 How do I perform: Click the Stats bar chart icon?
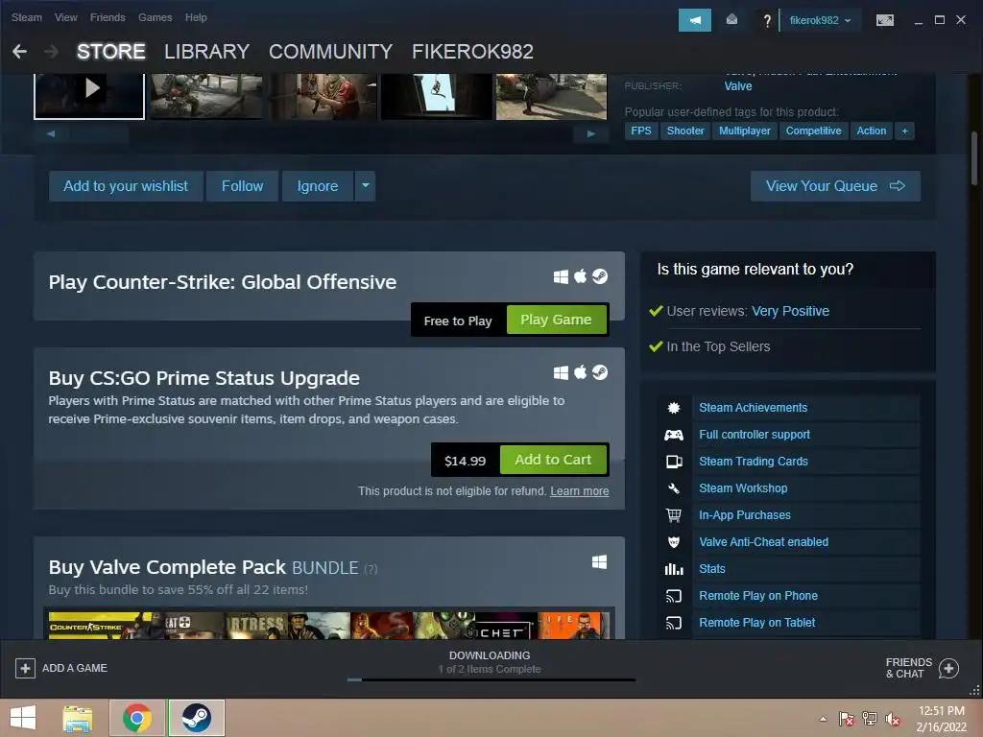[674, 569]
